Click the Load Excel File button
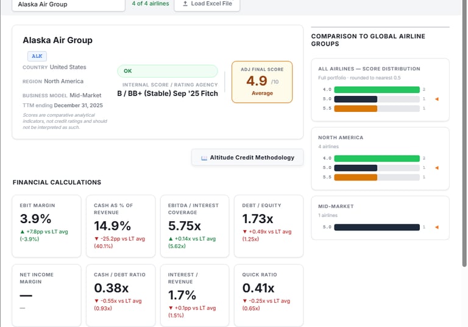This screenshot has height=327, width=468. point(207,4)
